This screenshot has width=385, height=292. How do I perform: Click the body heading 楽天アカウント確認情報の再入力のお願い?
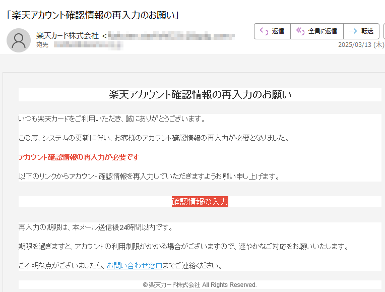coord(200,95)
